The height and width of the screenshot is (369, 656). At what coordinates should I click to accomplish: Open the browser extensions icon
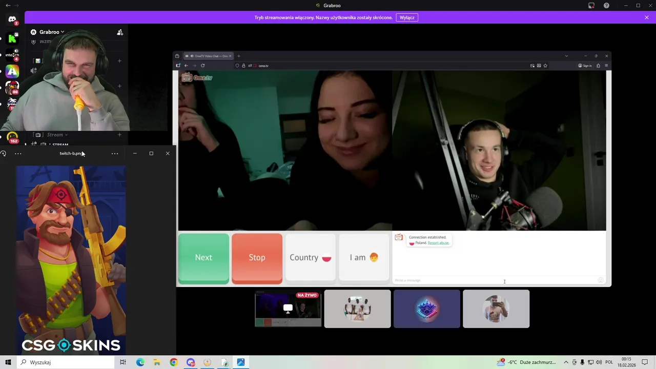(x=598, y=66)
